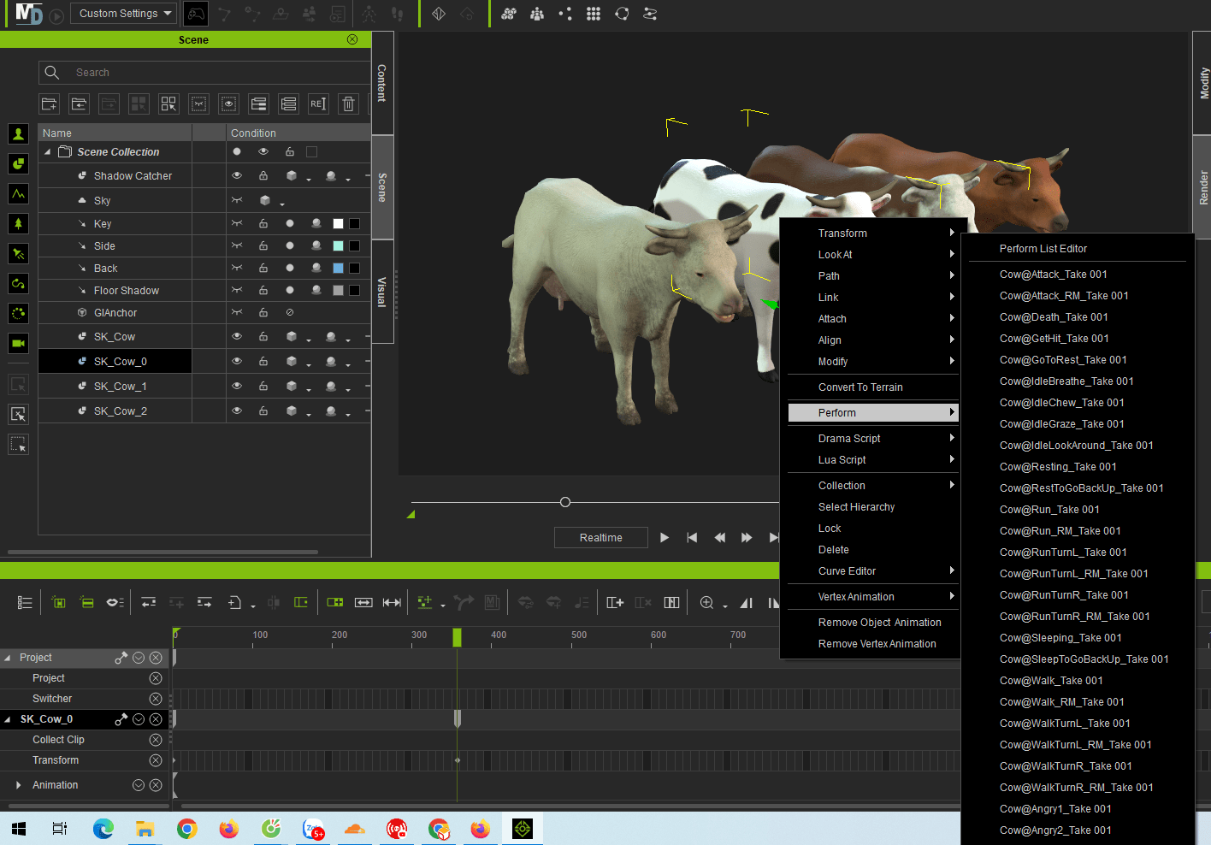Click the Realtime button
1211x845 pixels.
[600, 538]
